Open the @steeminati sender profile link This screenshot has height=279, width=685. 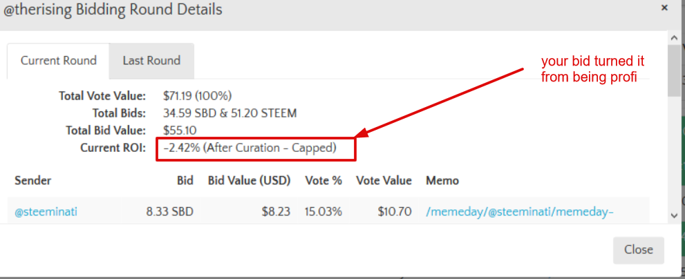tap(46, 212)
